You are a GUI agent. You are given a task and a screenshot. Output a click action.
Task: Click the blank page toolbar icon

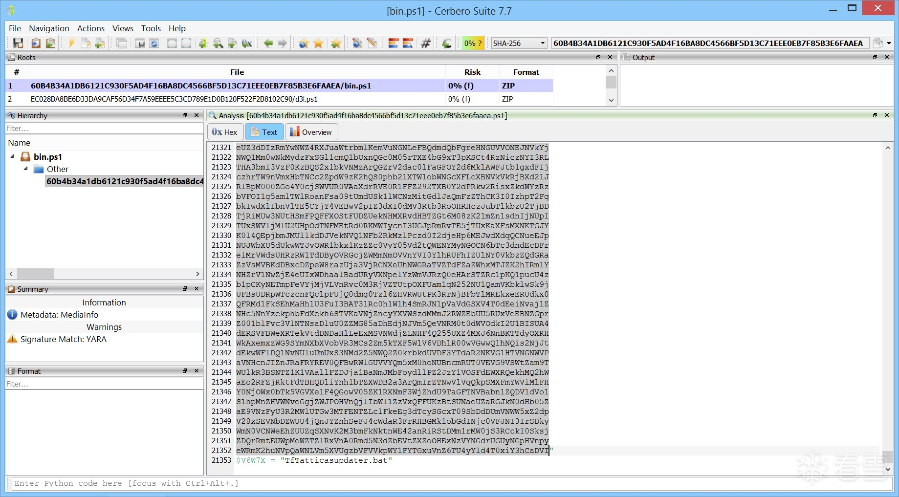tap(86, 43)
